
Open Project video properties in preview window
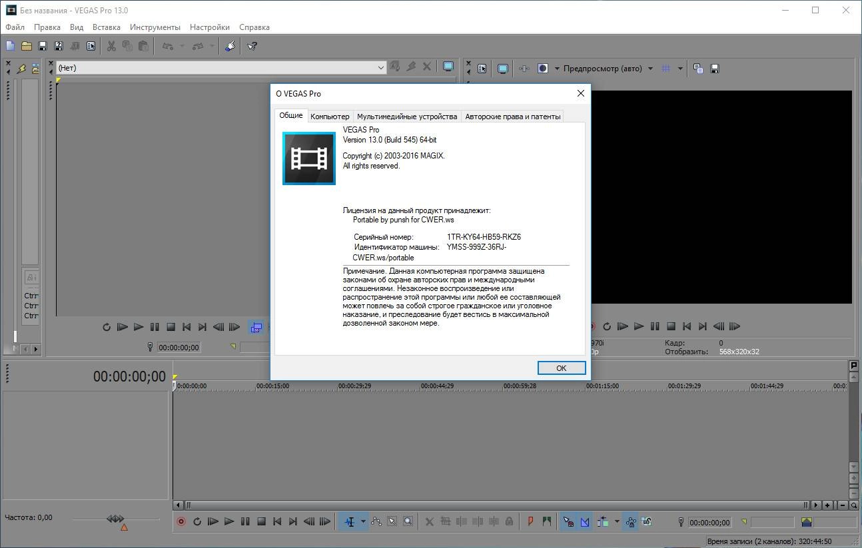coord(482,69)
